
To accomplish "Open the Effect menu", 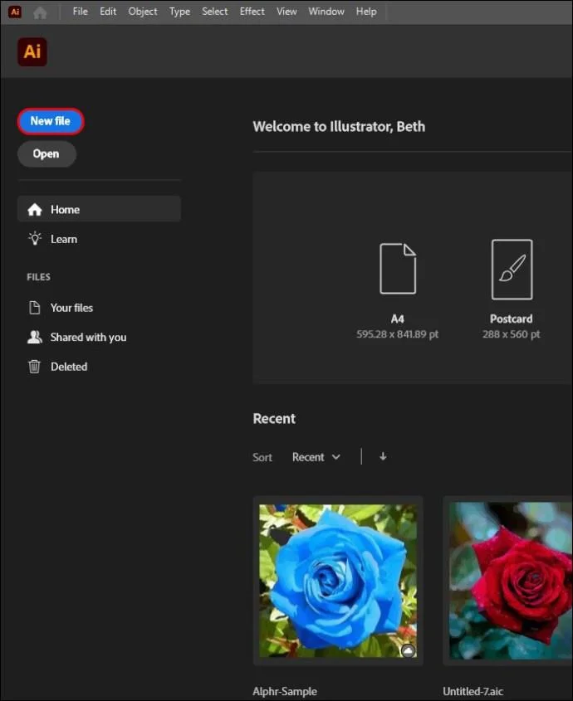I will [252, 12].
